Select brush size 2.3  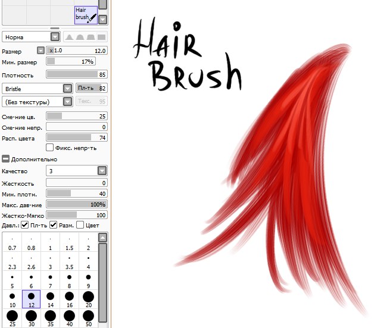(12, 261)
